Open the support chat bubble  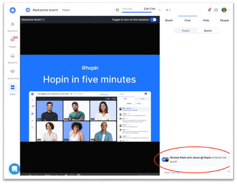[x=14, y=169]
